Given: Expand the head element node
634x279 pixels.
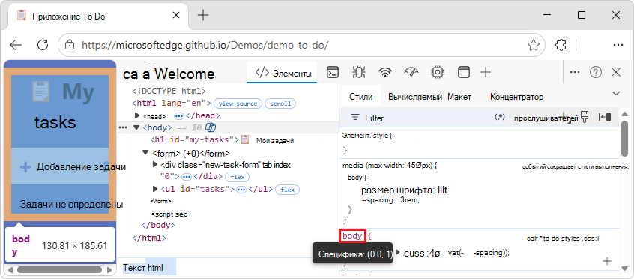Looking at the screenshot, I should [x=137, y=115].
